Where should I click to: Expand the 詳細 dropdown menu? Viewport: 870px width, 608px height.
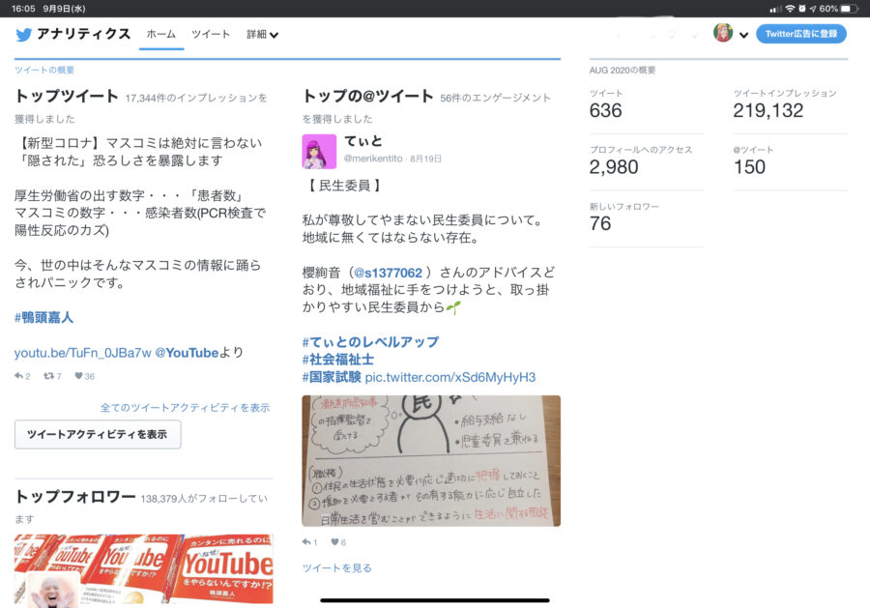pyautogui.click(x=262, y=35)
